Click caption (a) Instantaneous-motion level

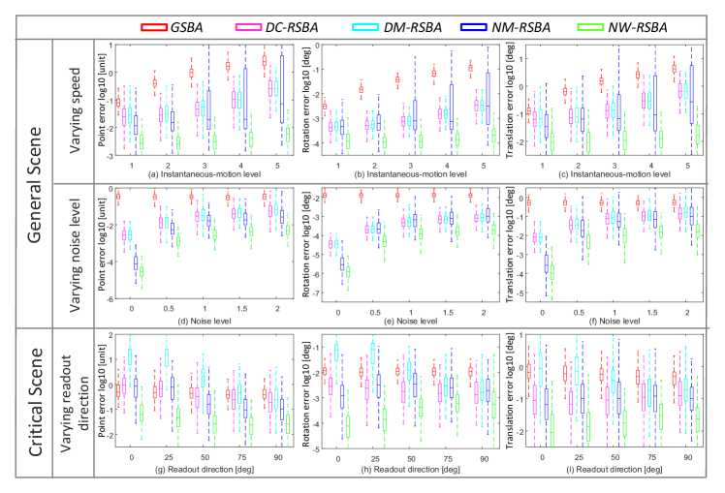205,174
